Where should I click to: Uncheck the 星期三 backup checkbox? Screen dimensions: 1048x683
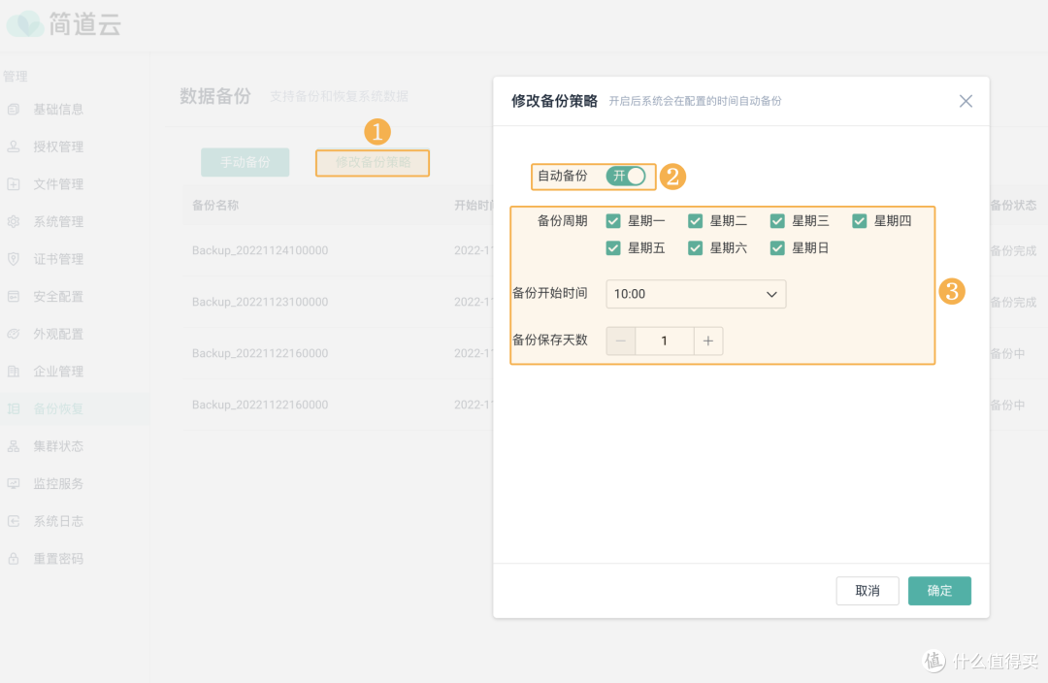point(777,220)
